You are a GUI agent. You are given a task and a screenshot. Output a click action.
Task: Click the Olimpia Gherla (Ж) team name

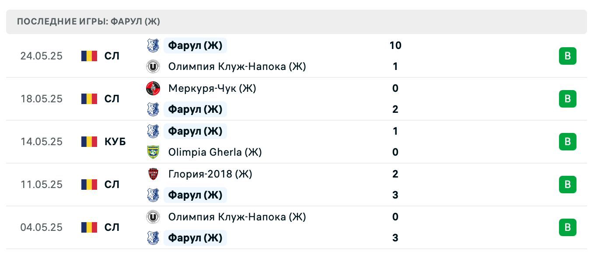(215, 152)
